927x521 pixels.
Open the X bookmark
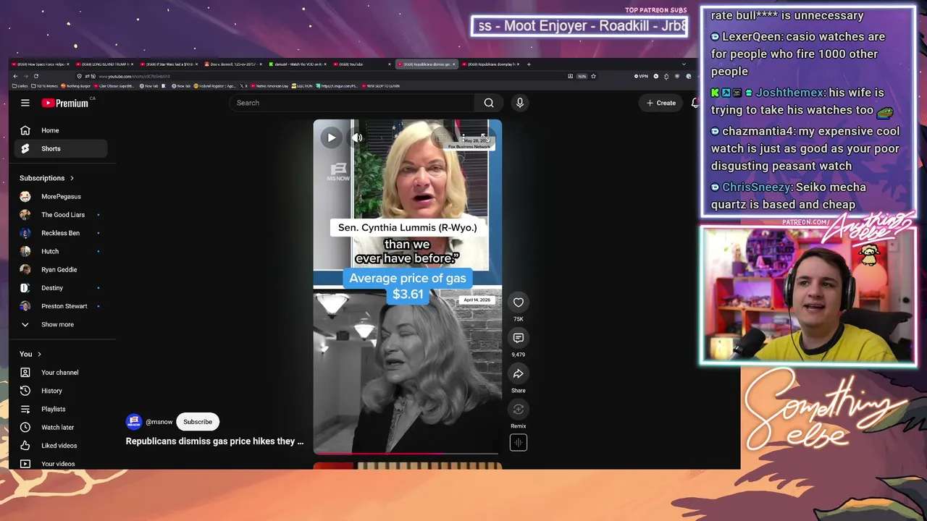click(243, 86)
